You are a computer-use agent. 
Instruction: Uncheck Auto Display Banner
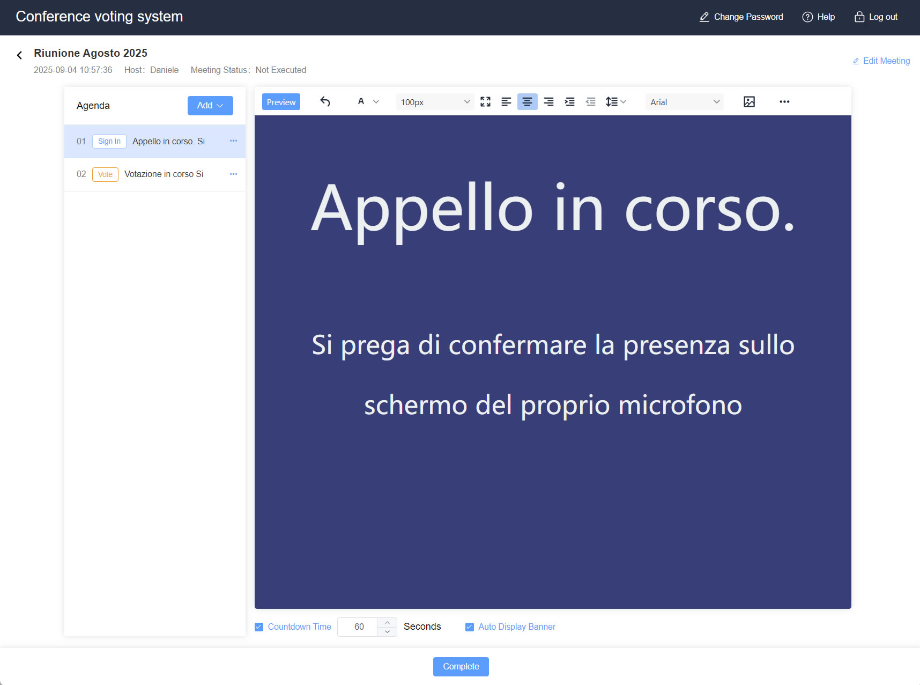(x=469, y=627)
